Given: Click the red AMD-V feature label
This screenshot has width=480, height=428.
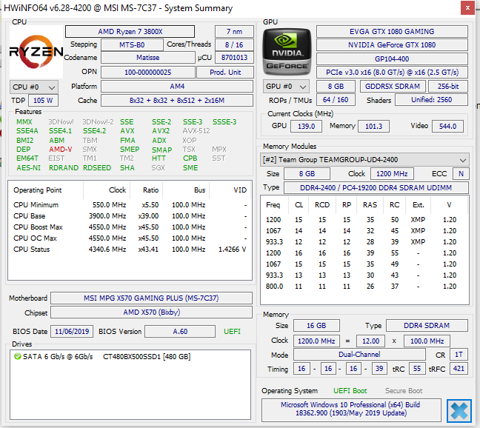Looking at the screenshot, I should click(60, 150).
